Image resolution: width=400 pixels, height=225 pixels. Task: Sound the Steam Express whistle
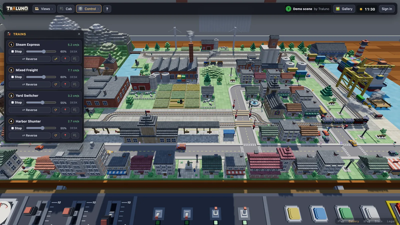tap(56, 59)
